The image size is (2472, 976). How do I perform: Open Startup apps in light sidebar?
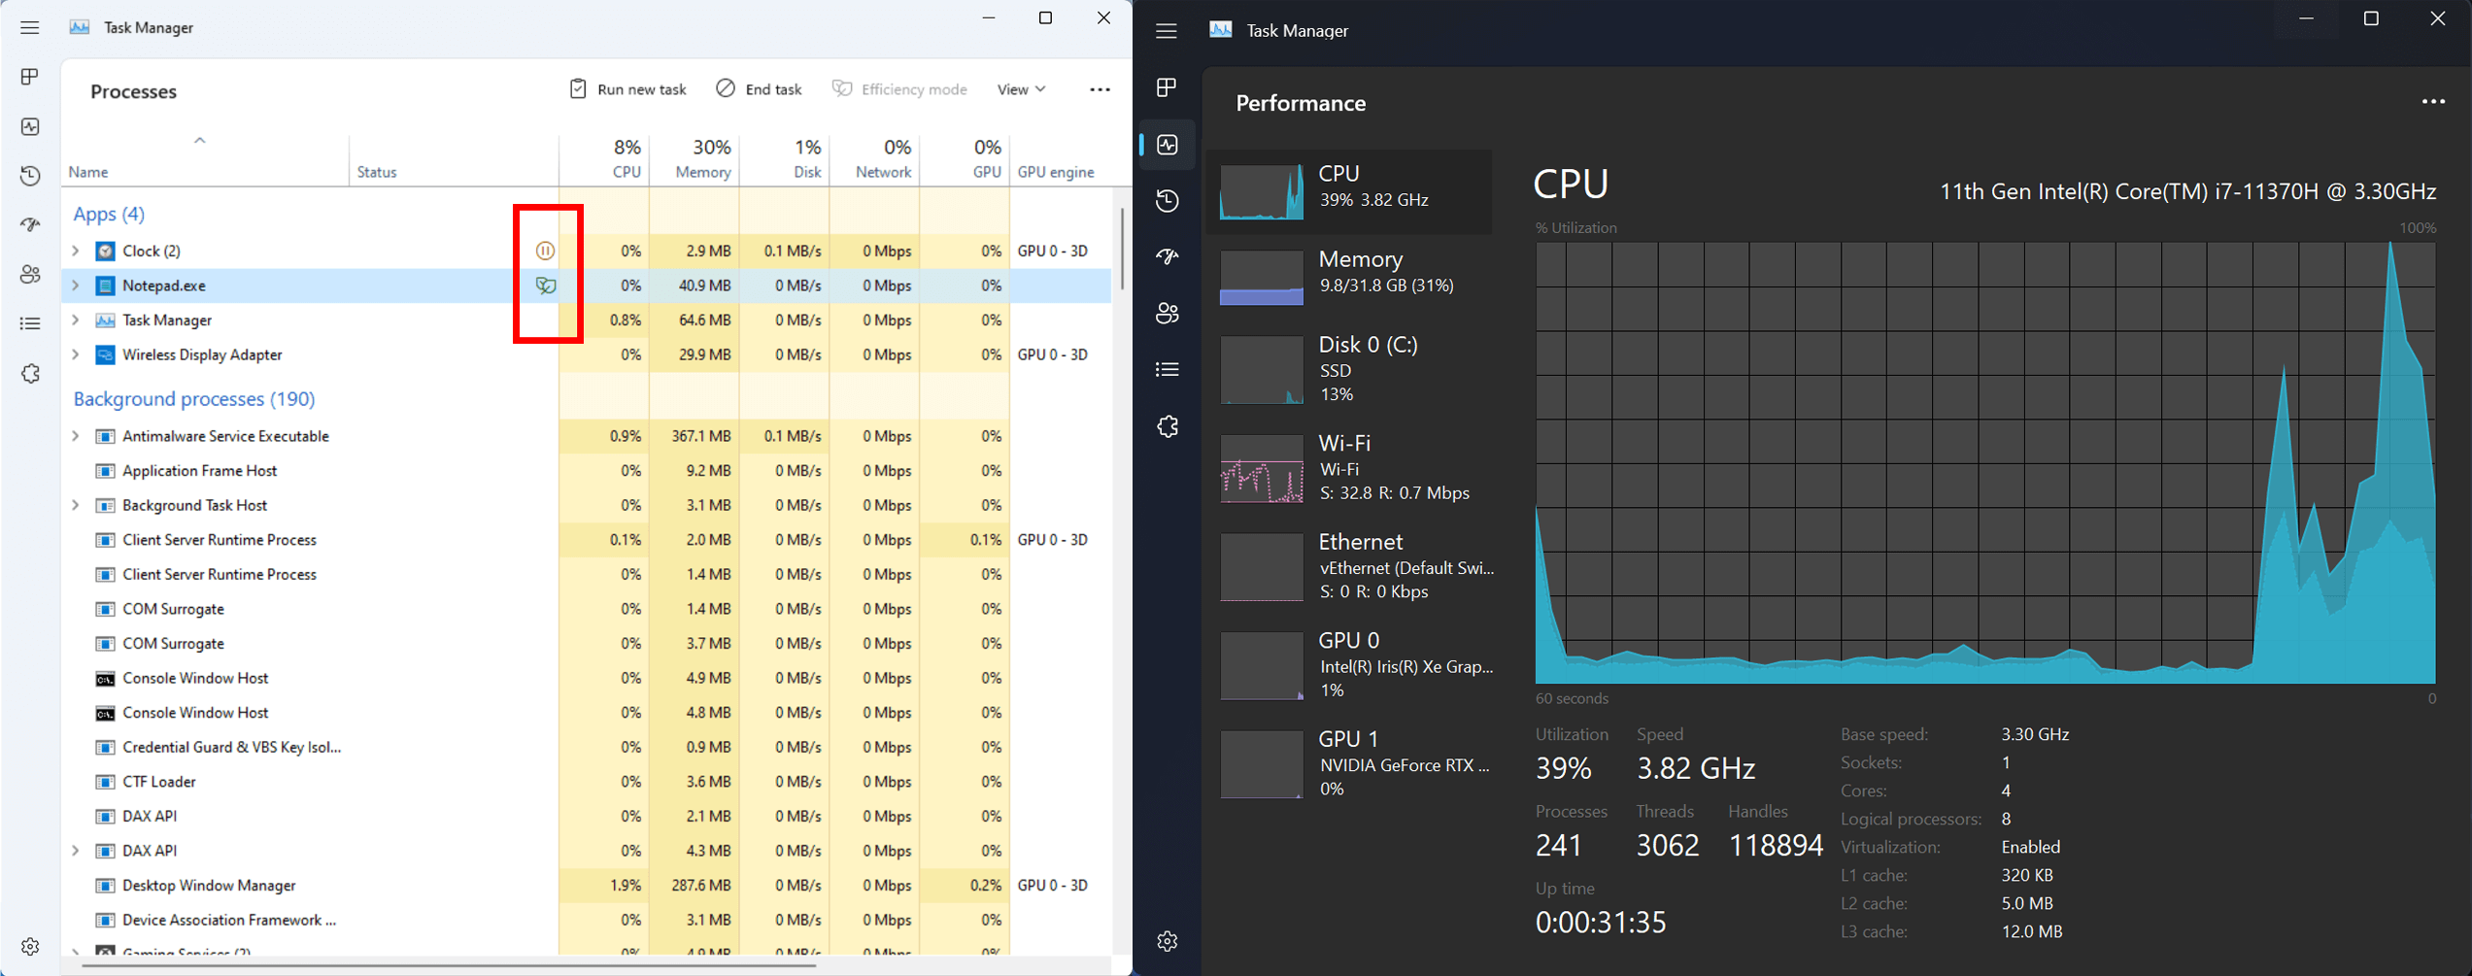click(30, 224)
